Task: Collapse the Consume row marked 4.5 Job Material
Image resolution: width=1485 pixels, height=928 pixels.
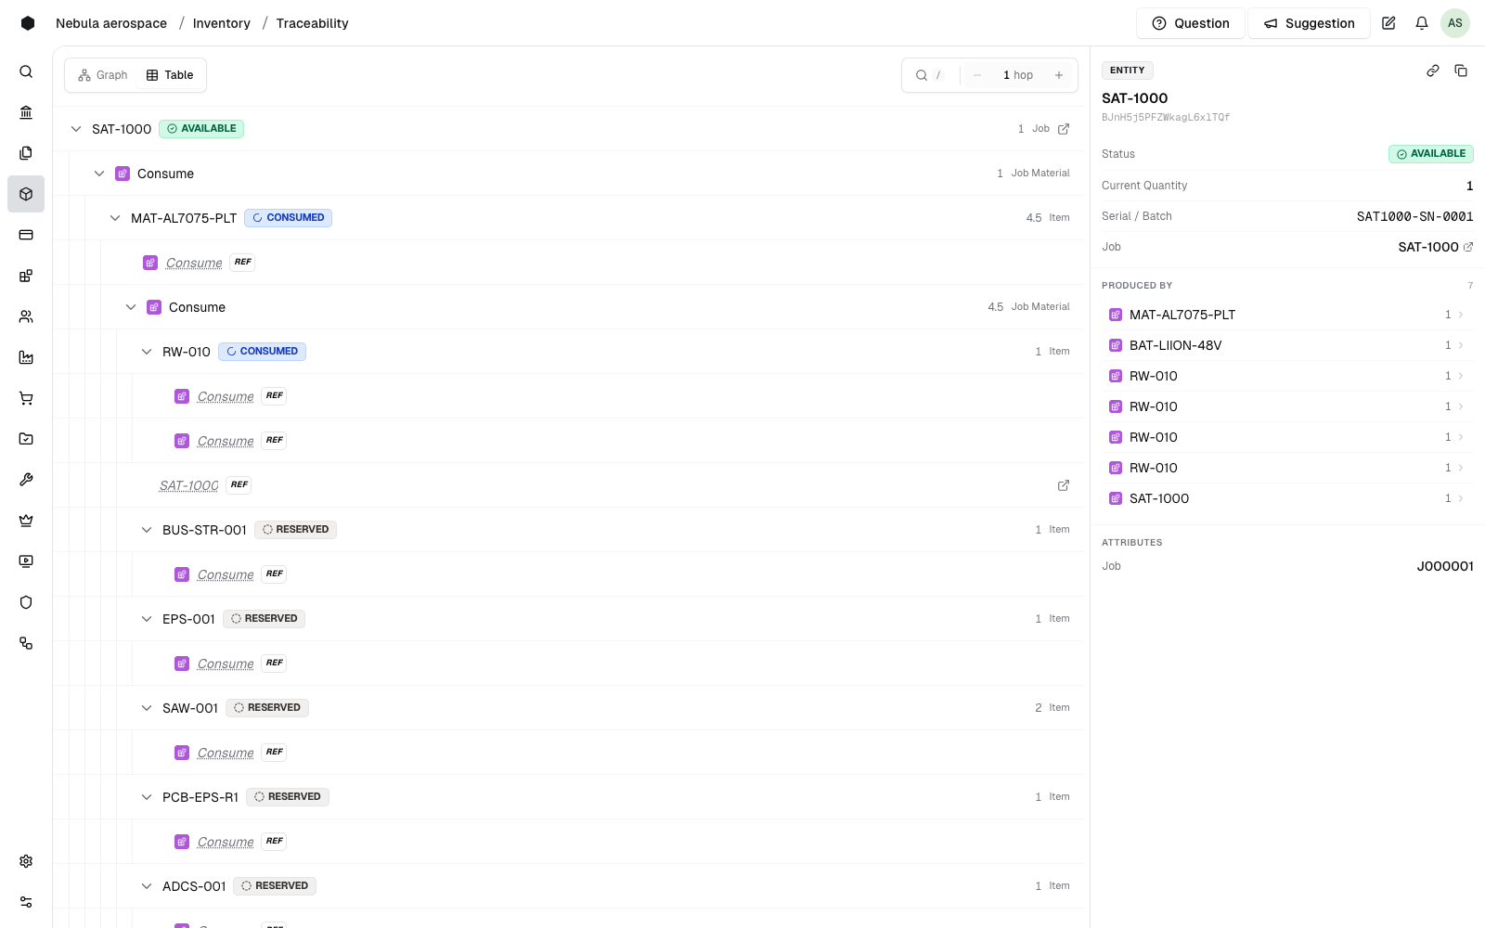Action: [131, 307]
